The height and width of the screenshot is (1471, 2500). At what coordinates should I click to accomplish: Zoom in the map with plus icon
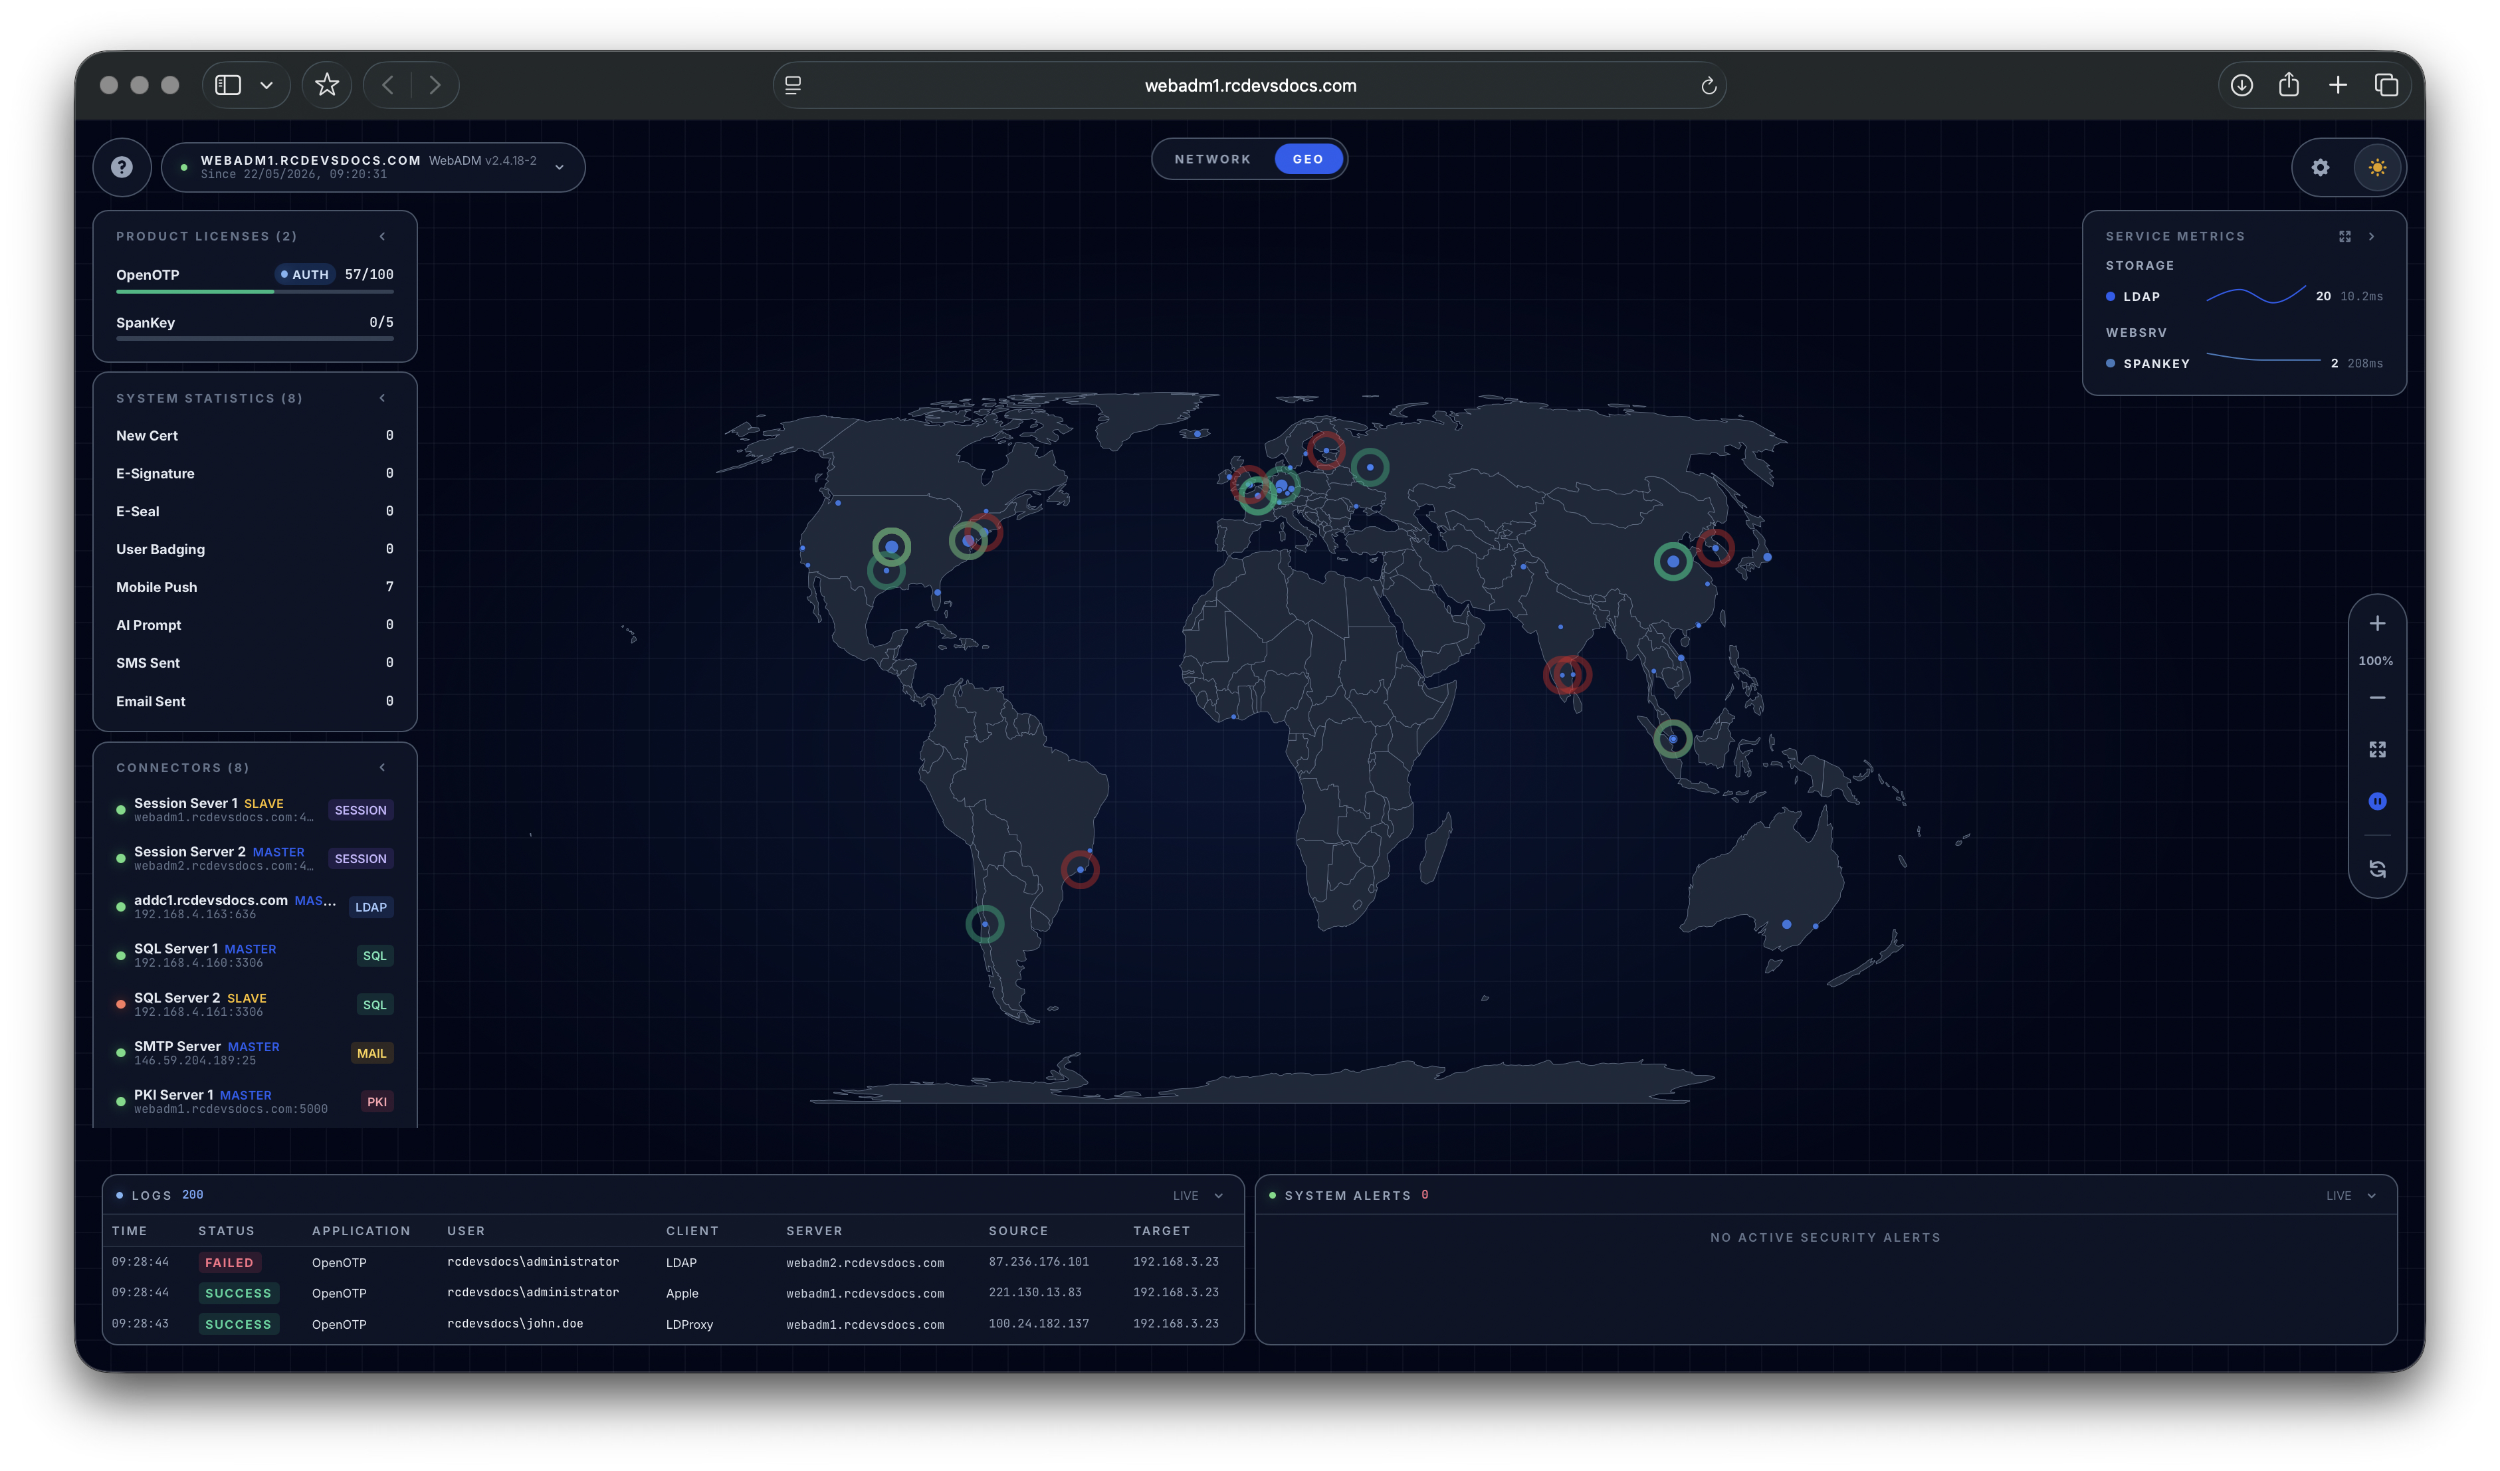pos(2377,623)
